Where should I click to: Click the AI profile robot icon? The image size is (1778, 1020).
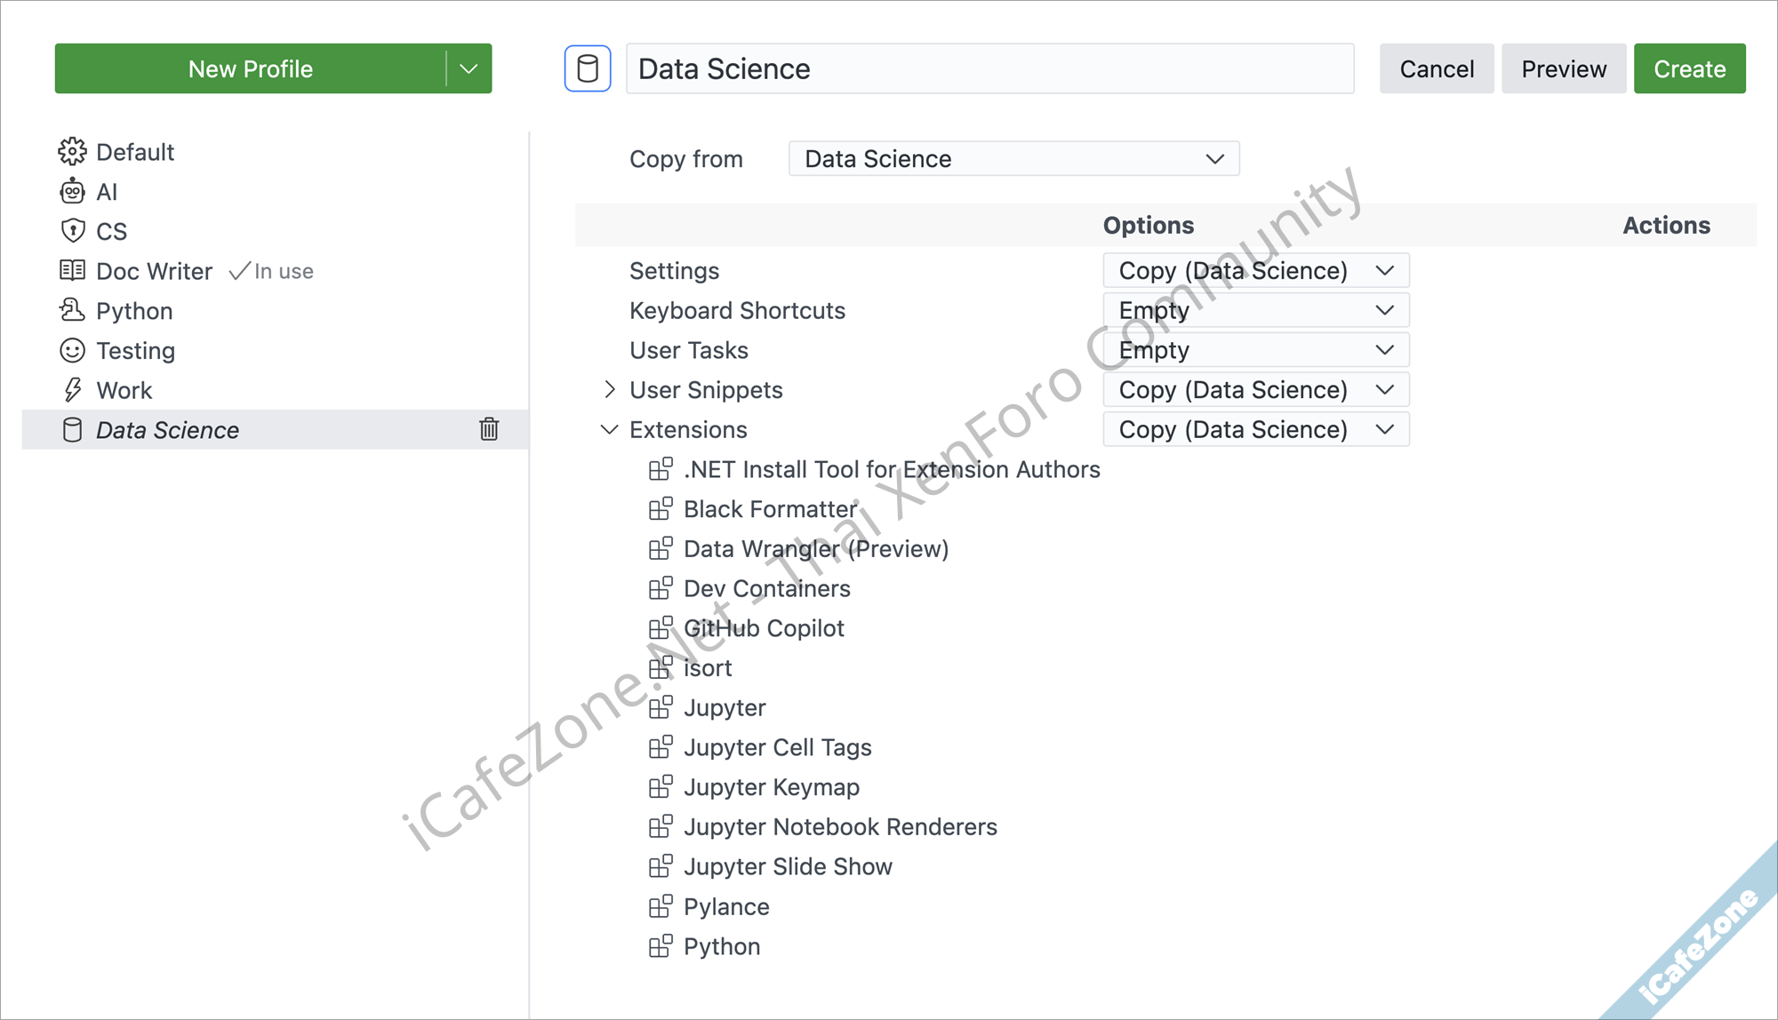pos(72,191)
